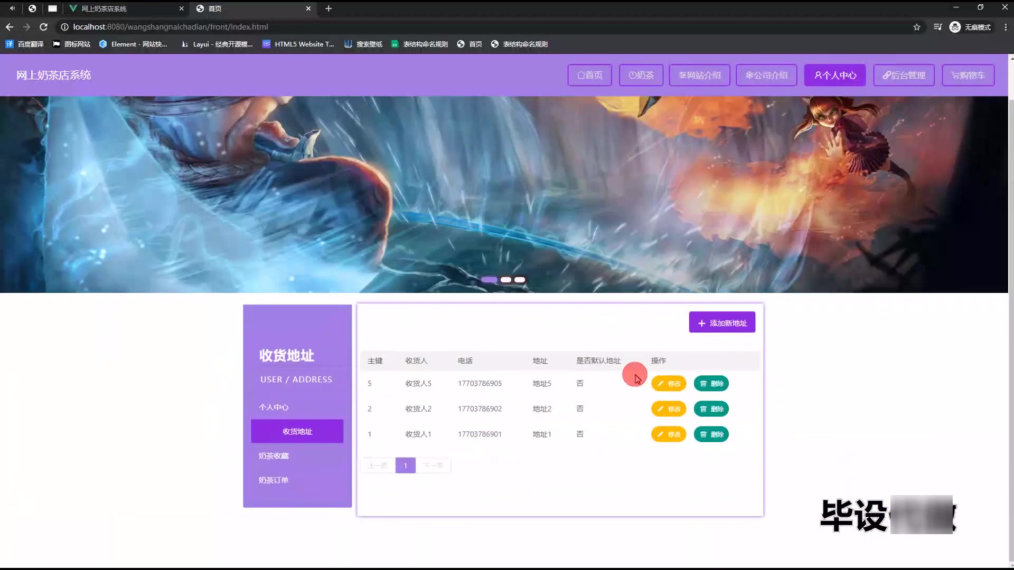
Task: Click the next page 下一页 button
Action: (x=433, y=465)
